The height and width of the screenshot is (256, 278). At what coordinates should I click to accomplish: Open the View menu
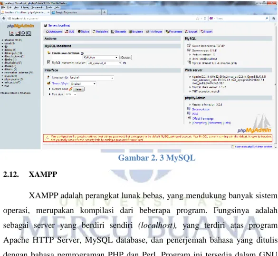click(16, 8)
